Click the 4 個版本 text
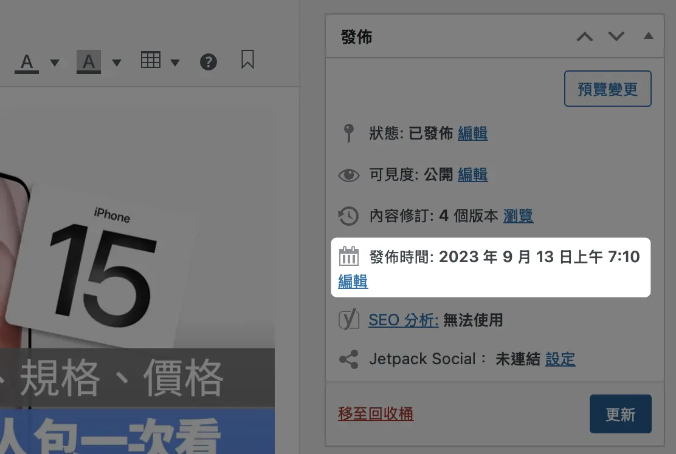The width and height of the screenshot is (676, 454). 468,215
